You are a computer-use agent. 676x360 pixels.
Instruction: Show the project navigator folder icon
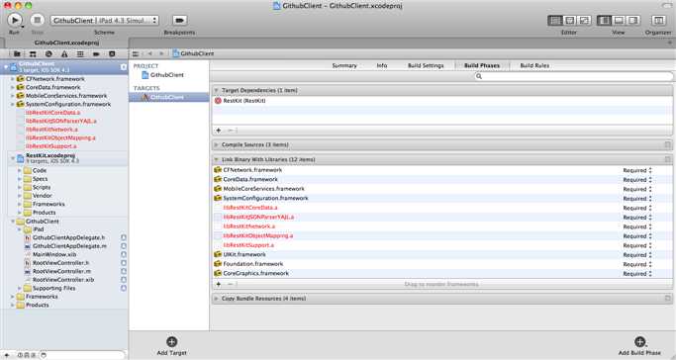click(17, 53)
